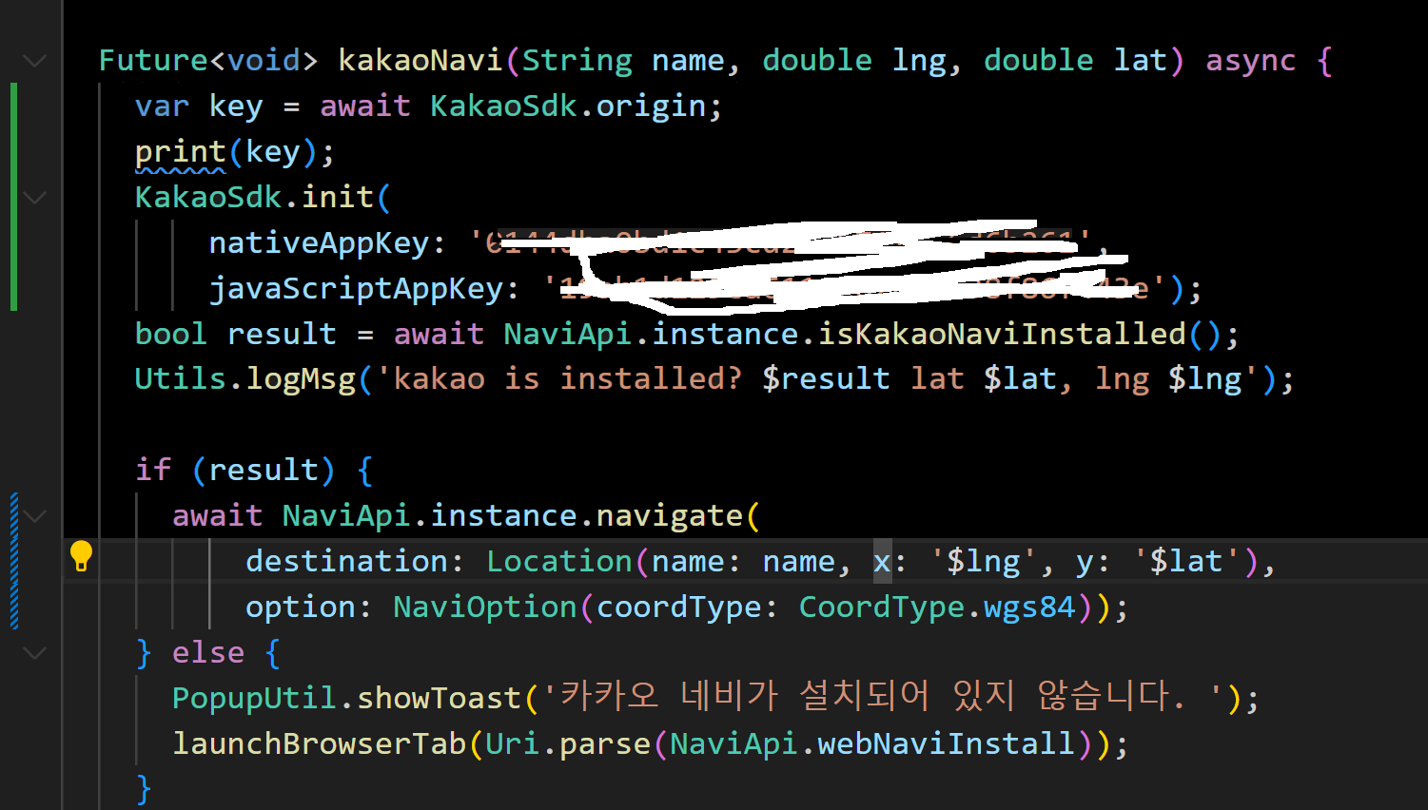Click launchBrowserTab function call
Viewport: 1428px width, 810px height.
[319, 743]
